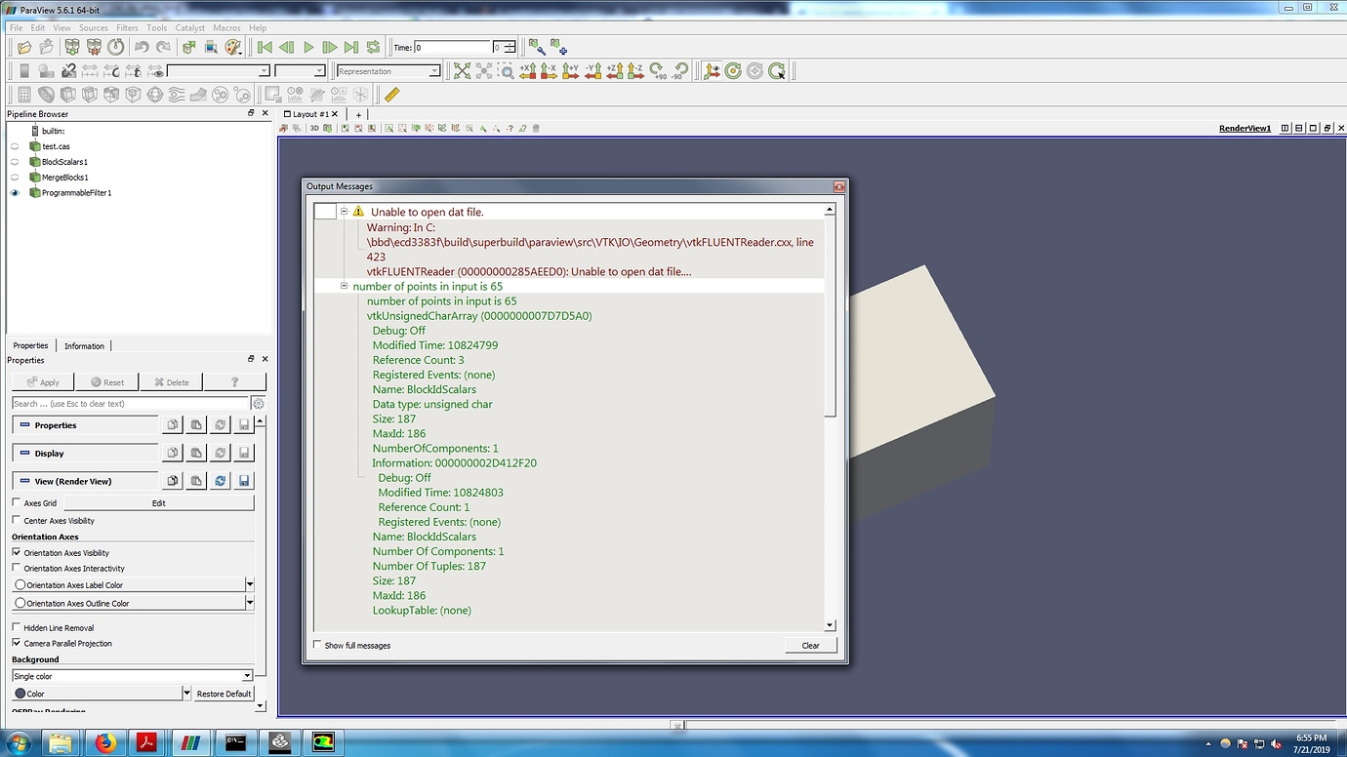Click the Reset button
Viewport: 1347px width, 757px height.
107,382
